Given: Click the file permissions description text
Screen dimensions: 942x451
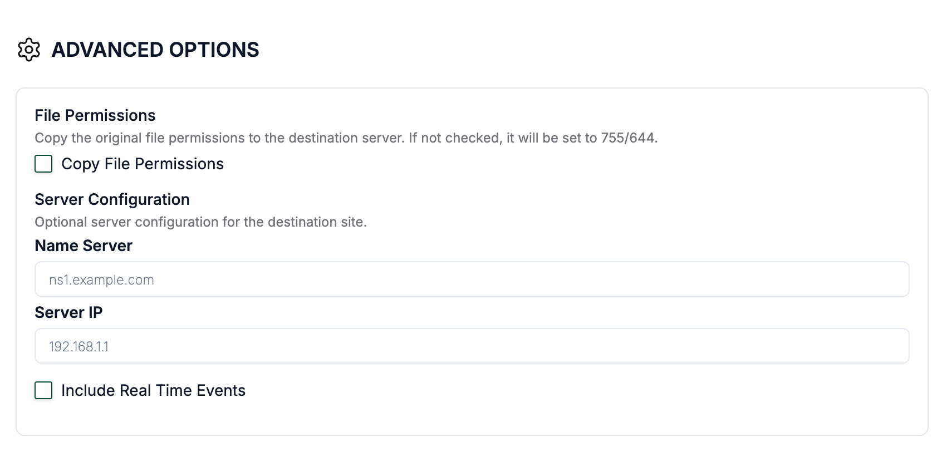Looking at the screenshot, I should 346,138.
